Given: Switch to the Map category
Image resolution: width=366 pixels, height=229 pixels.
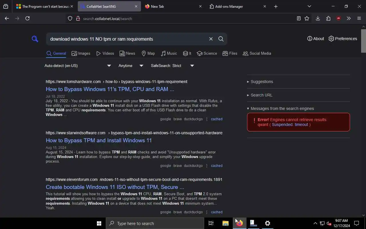Looking at the screenshot, I should tap(148, 54).
